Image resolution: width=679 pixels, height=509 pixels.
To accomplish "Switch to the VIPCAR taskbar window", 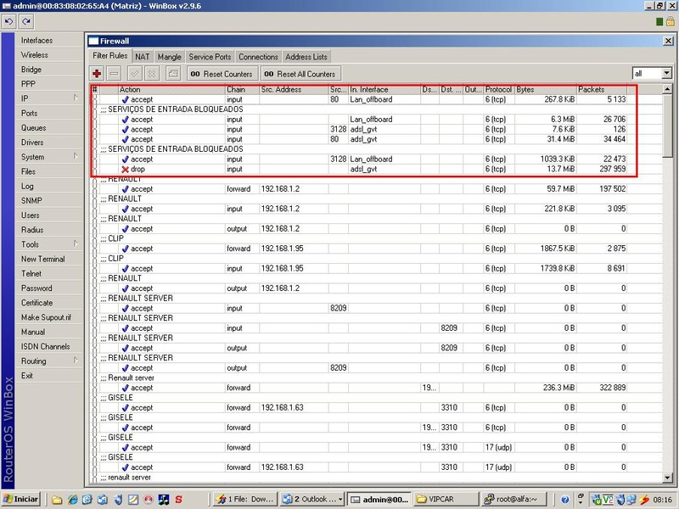I will click(445, 500).
